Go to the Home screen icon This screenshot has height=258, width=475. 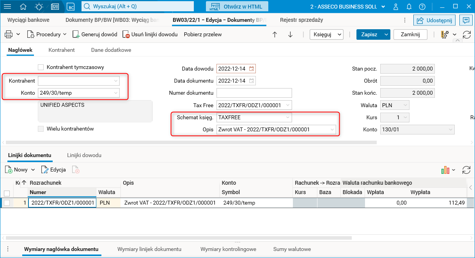tap(23, 7)
